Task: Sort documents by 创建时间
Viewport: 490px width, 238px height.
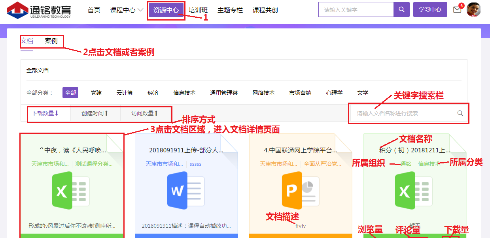Action: [x=95, y=113]
